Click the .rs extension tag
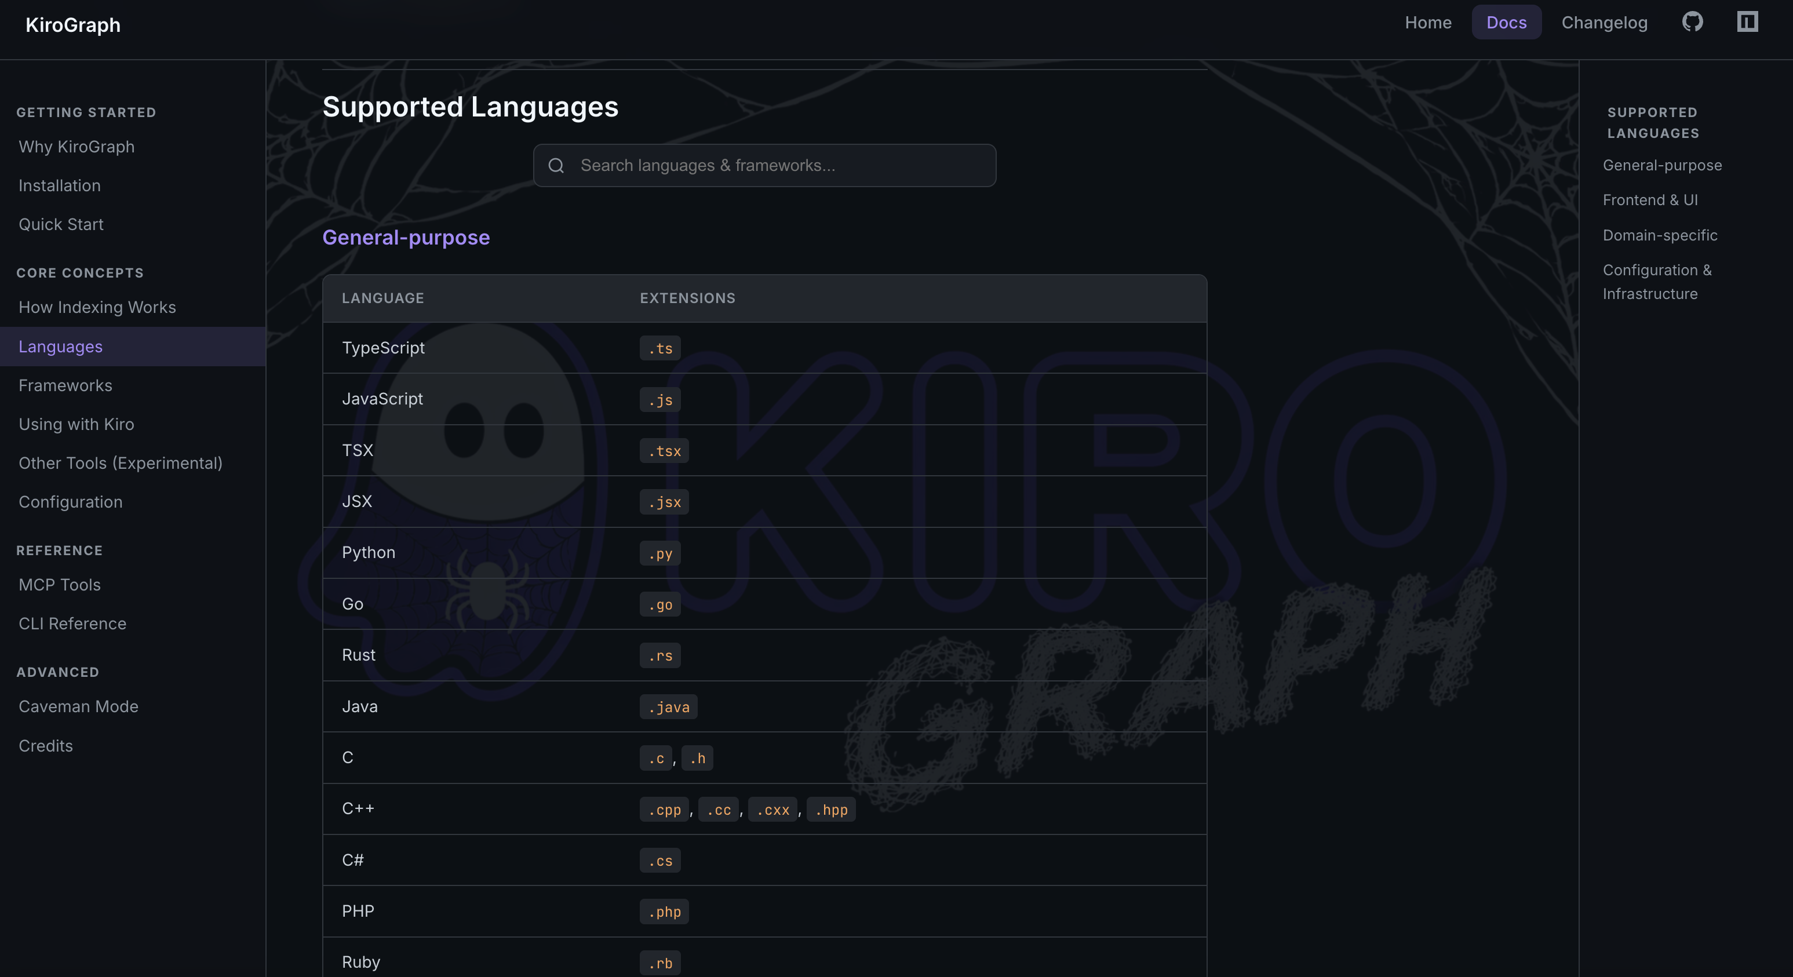 tap(660, 656)
